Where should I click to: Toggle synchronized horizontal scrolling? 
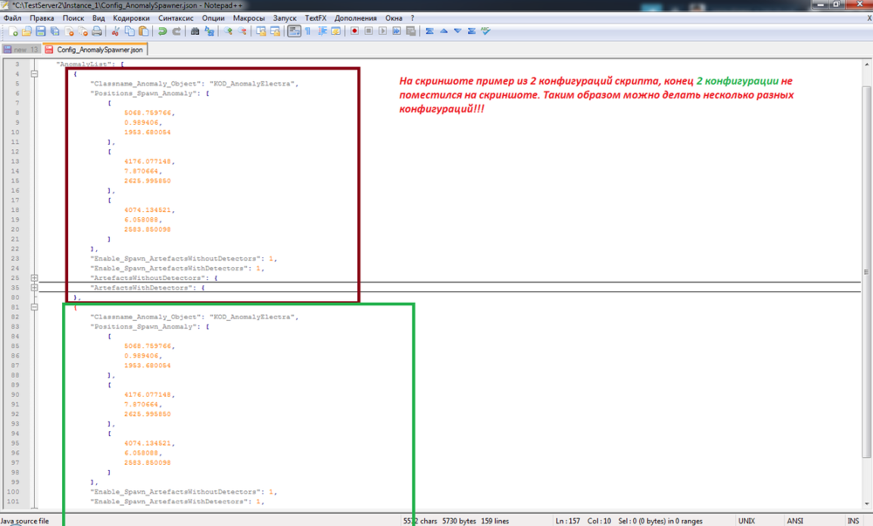tap(275, 31)
